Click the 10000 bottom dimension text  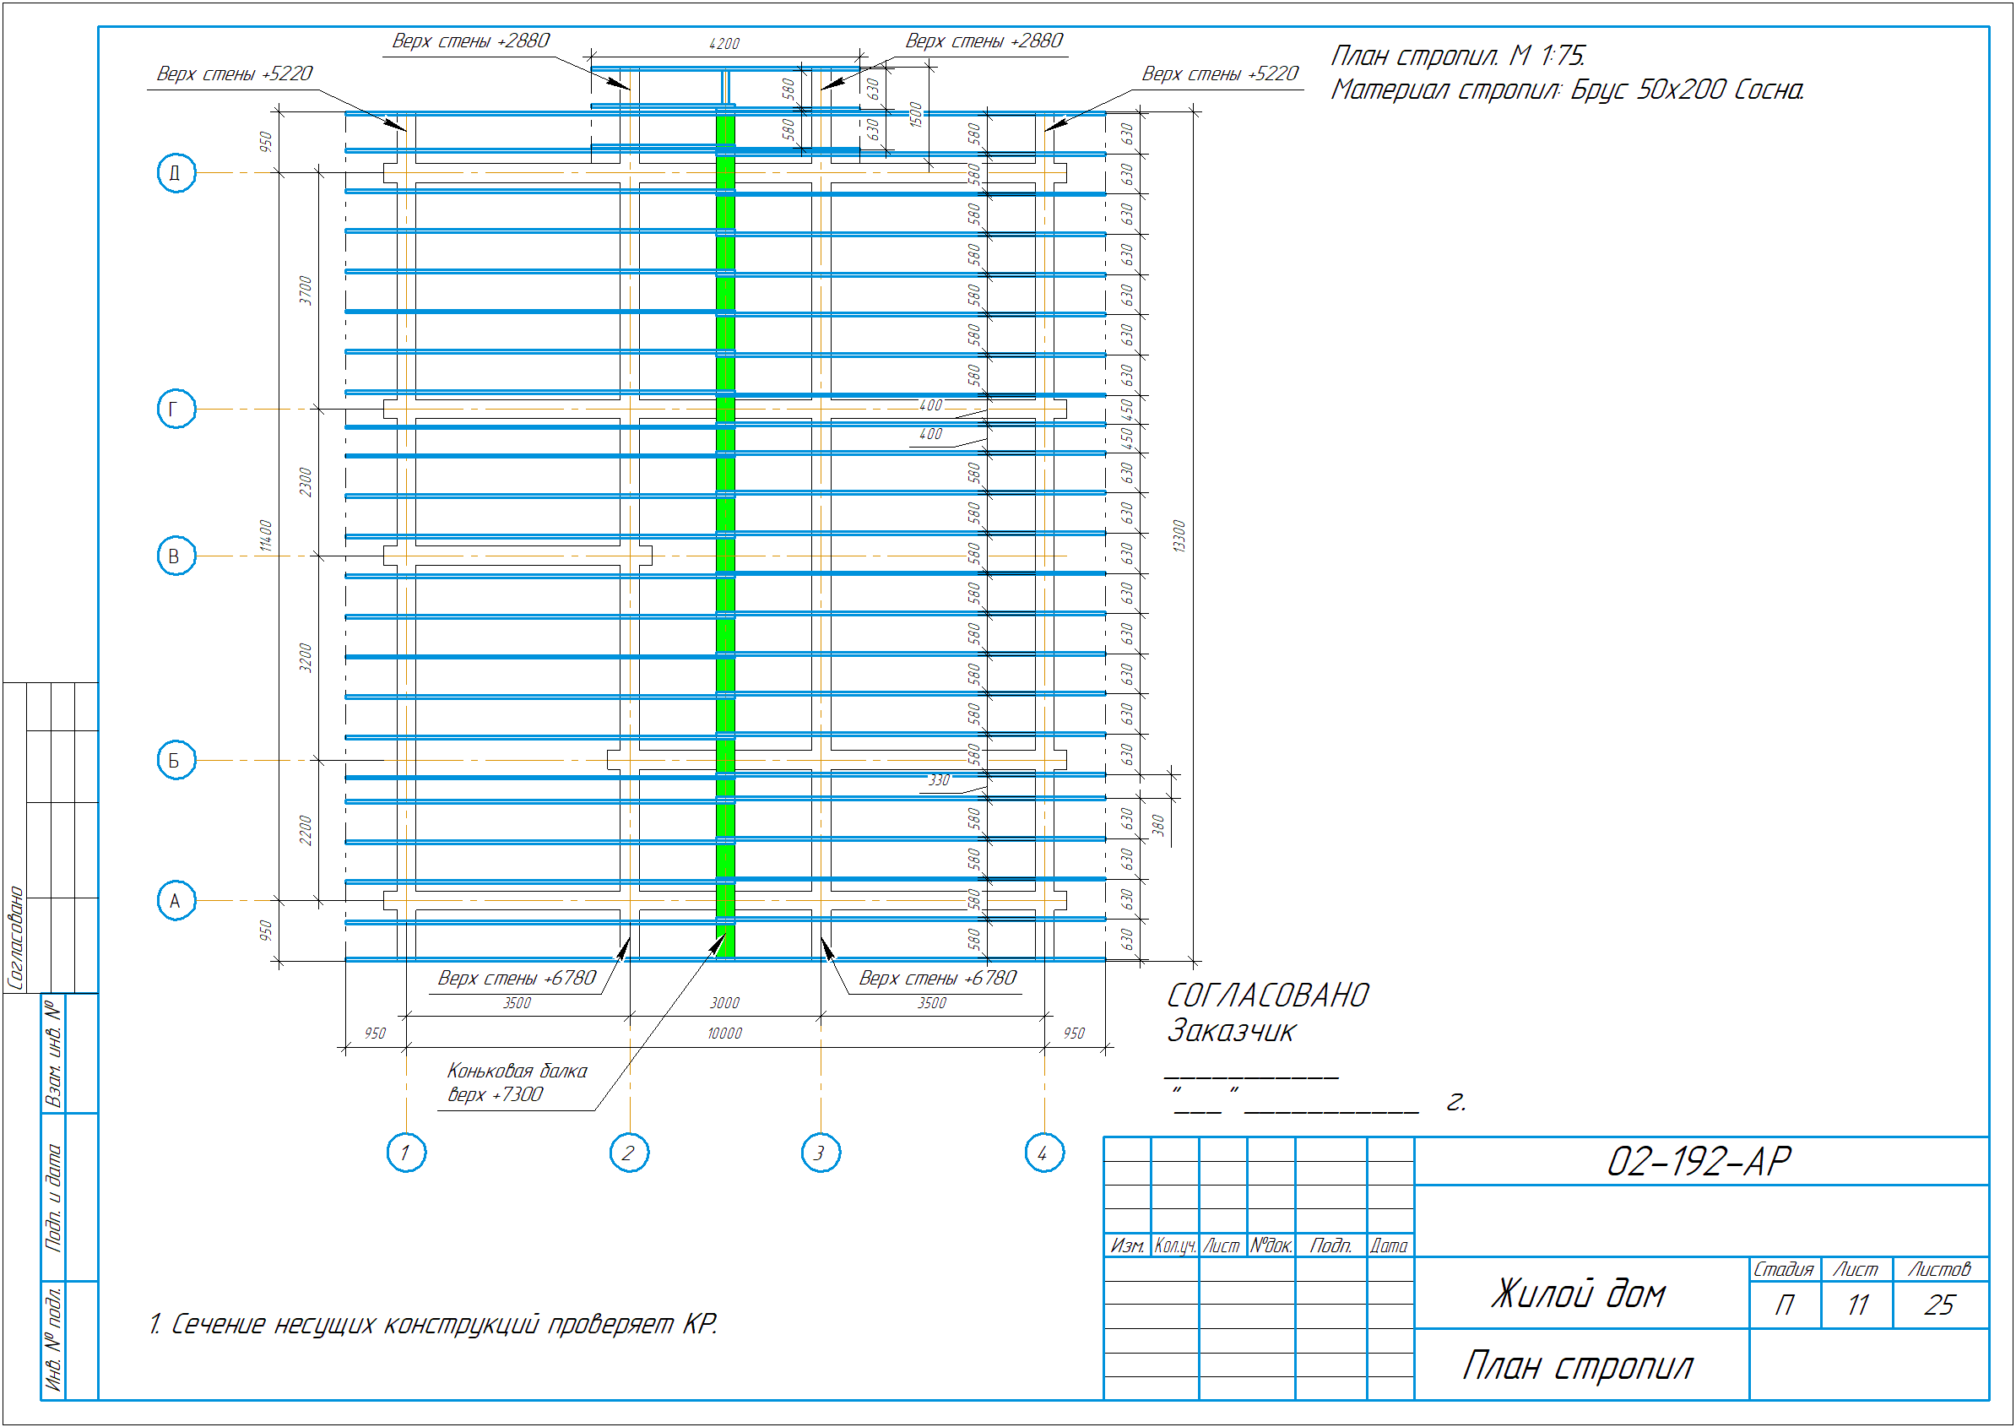point(724,1034)
